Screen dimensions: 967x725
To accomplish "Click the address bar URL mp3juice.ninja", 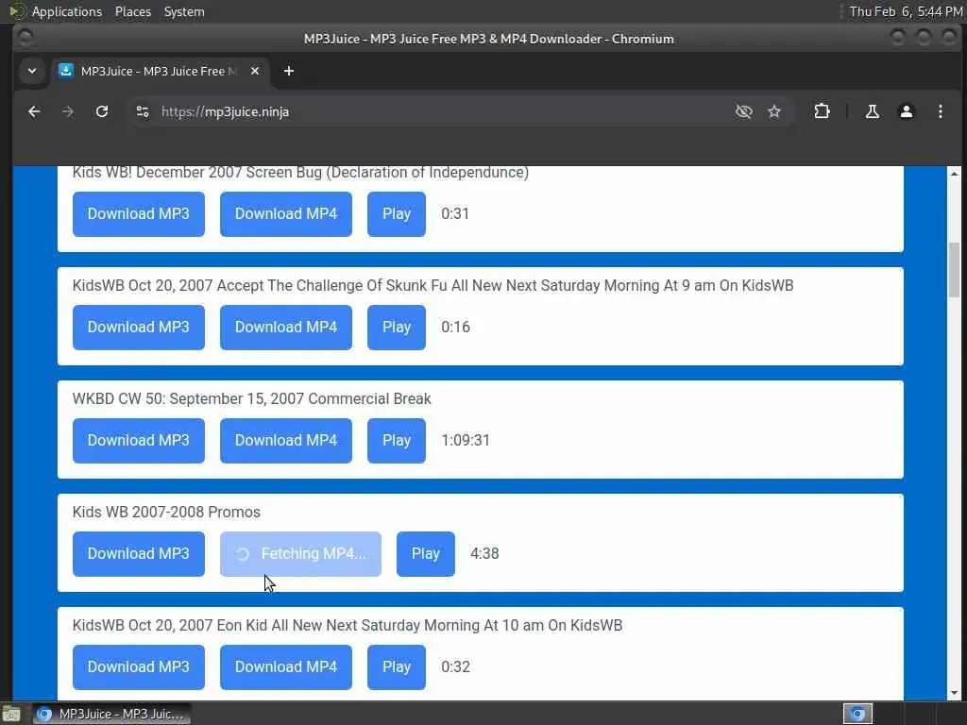I will click(x=225, y=111).
